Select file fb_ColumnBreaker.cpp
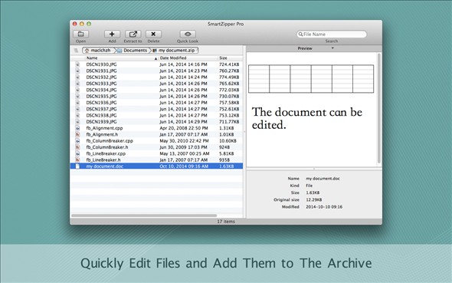Viewport: 452px width, 283px height. [156, 141]
